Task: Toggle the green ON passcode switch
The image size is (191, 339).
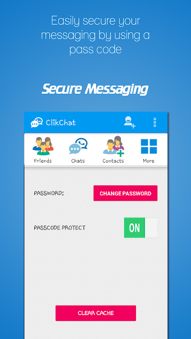Action: point(134,228)
